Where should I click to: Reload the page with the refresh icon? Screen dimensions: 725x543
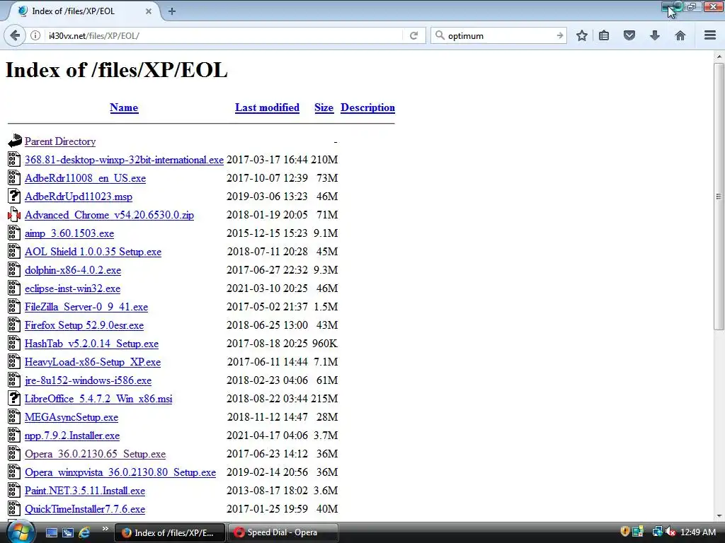coord(413,35)
